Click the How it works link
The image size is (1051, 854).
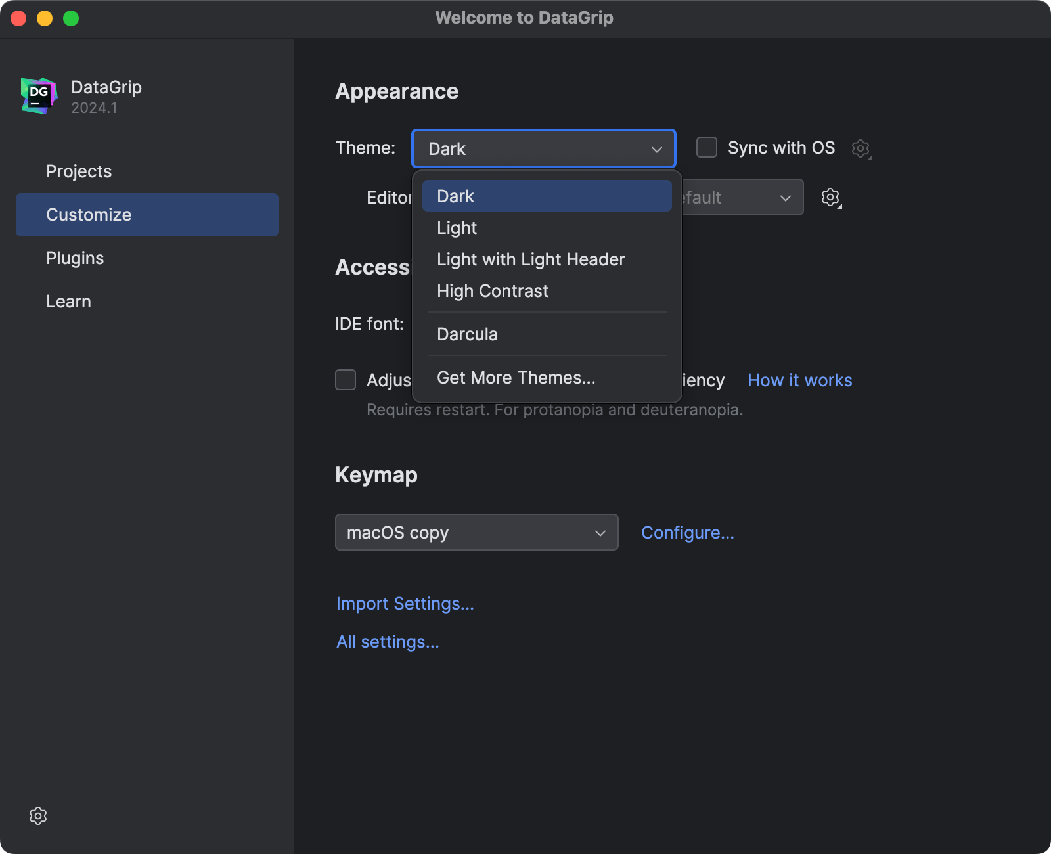point(799,380)
